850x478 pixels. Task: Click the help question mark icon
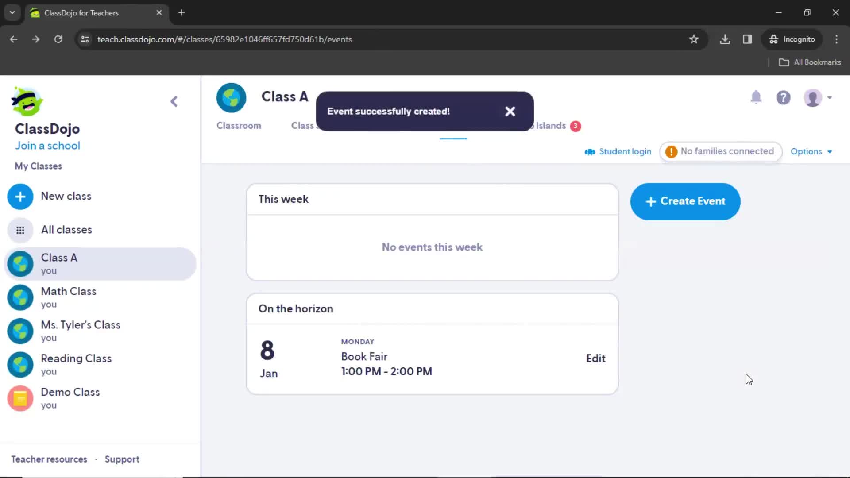pos(784,98)
